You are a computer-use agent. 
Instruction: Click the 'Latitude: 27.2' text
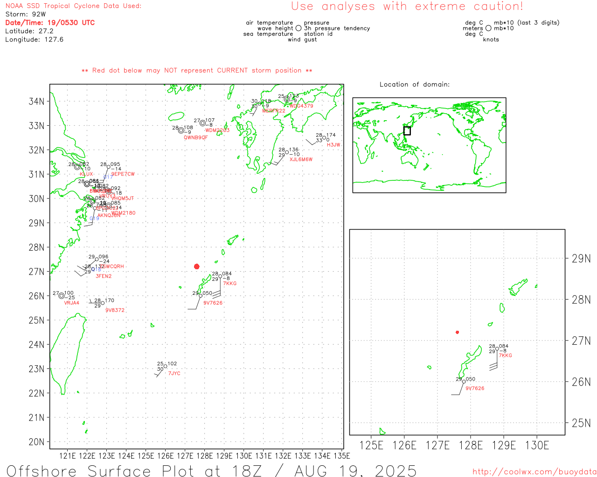(29, 31)
